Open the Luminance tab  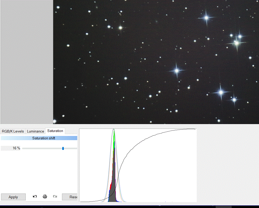35,131
